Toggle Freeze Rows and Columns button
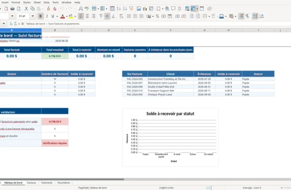291x190 pixels. coord(193,9)
